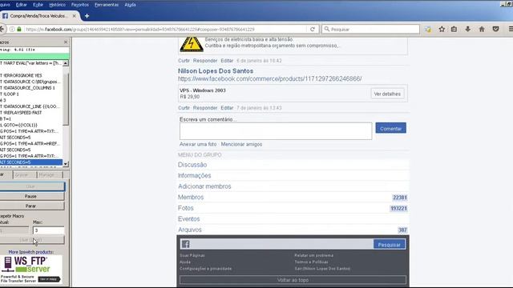Switch to the Gravar tab in iMacros
The image size is (513, 288).
coord(22,174)
